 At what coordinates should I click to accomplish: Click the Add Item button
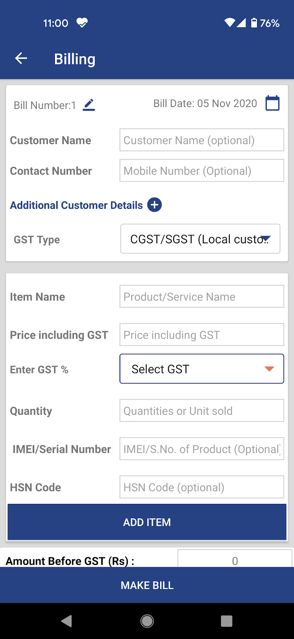[x=147, y=522]
